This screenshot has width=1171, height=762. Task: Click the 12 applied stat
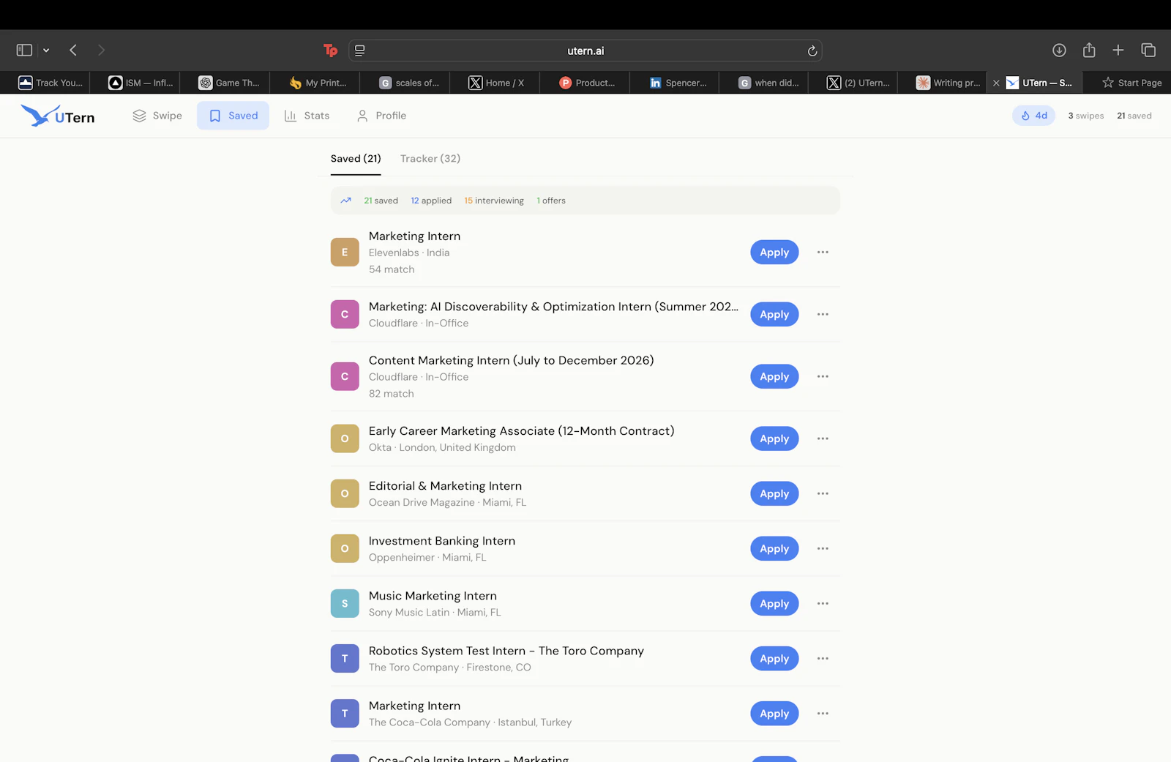click(x=431, y=201)
